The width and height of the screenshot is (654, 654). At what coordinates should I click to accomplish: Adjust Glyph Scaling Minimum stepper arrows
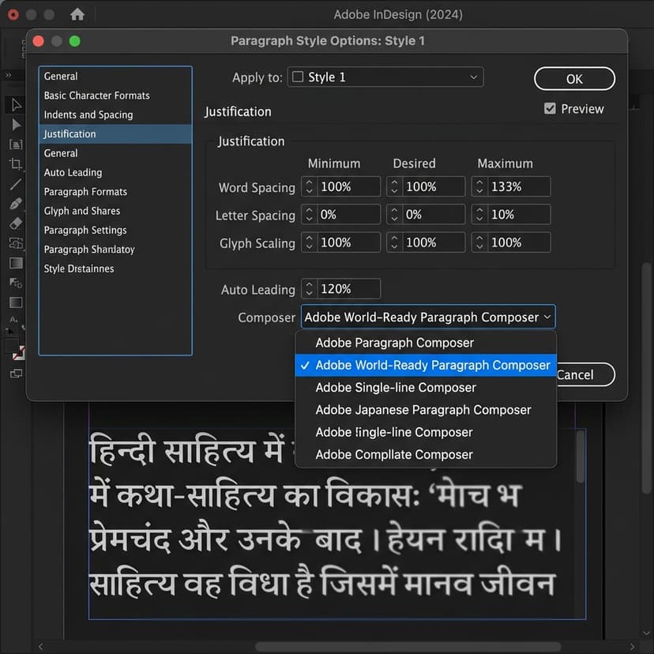(x=309, y=242)
